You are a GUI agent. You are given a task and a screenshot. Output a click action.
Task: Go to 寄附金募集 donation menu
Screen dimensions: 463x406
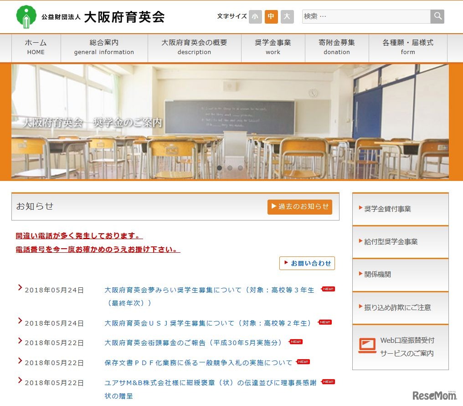(x=336, y=47)
